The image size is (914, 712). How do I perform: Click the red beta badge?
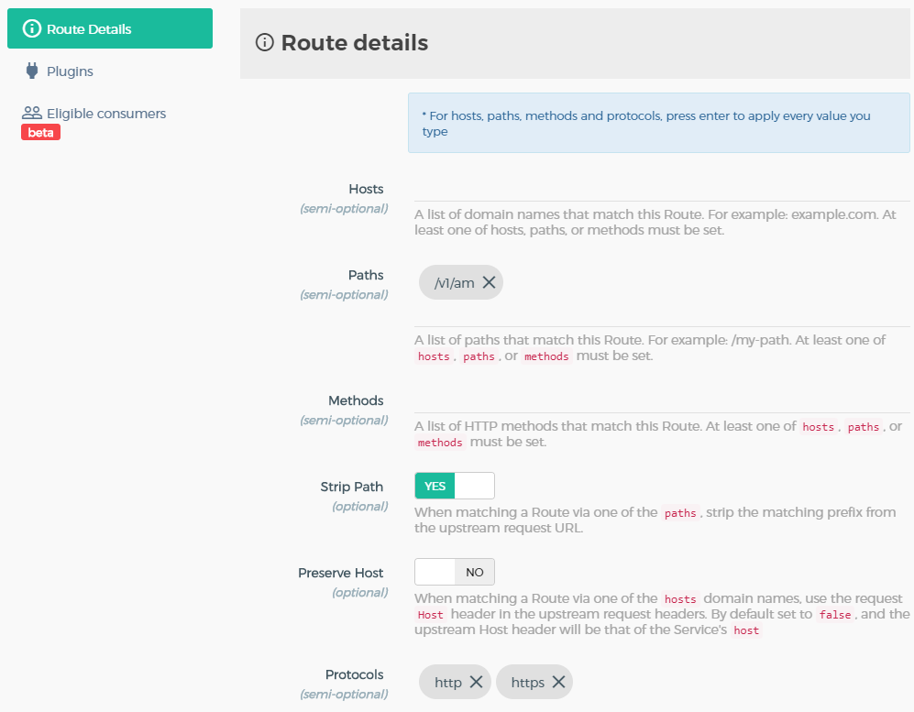click(41, 132)
